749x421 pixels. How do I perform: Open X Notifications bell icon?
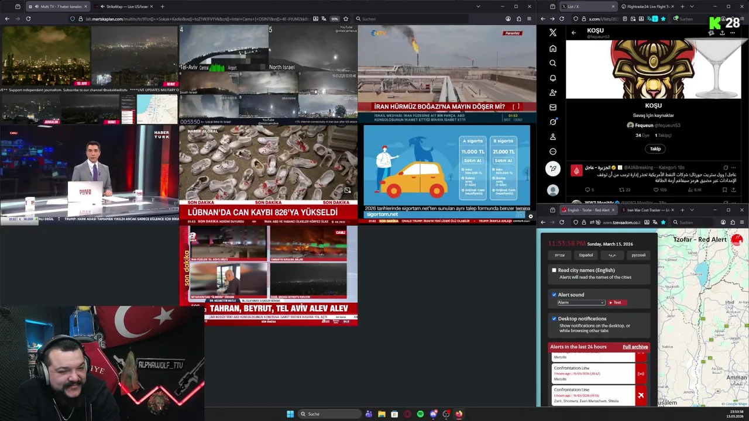pyautogui.click(x=553, y=78)
